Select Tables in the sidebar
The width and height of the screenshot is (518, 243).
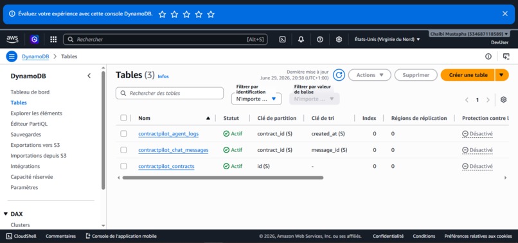[19, 103]
